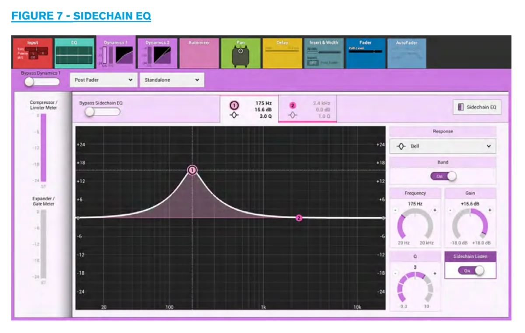Decrease Q with the minus button
This screenshot has height=333, width=525.
(x=395, y=273)
